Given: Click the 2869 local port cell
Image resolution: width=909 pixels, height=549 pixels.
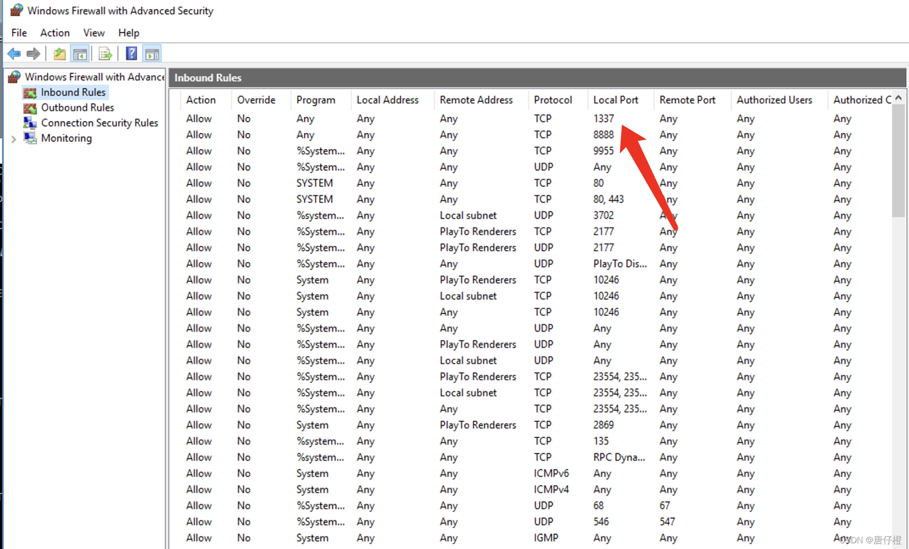Looking at the screenshot, I should [604, 425].
